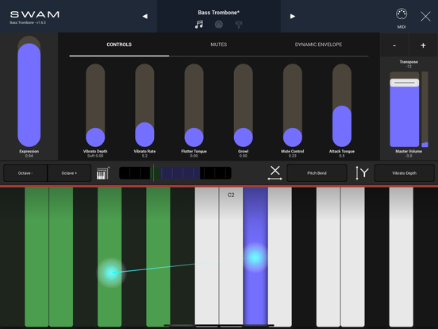This screenshot has height=329, width=438.
Task: Click the Mute Control 0.23 value
Action: (293, 156)
